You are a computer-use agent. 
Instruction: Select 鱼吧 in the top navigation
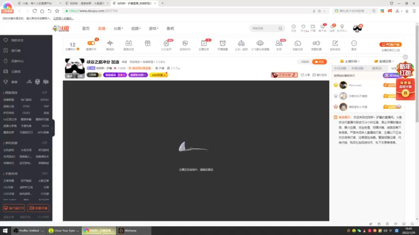[170, 29]
